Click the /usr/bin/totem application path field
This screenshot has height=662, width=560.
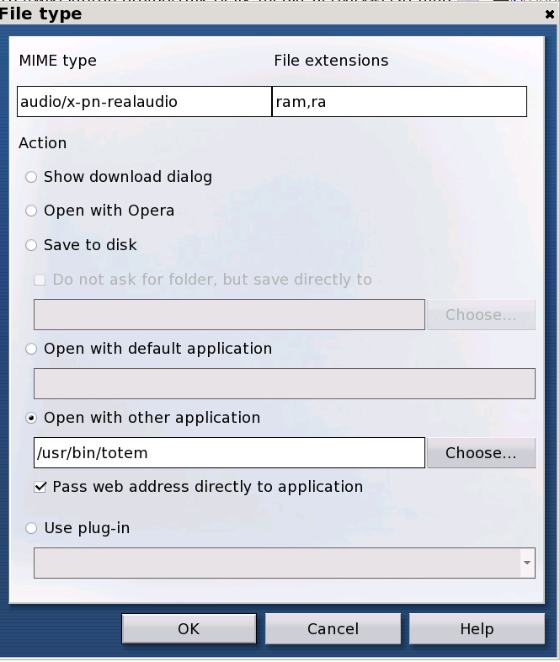coord(229,453)
